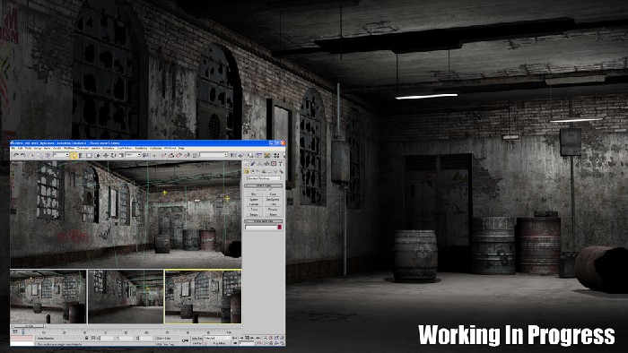Click the Box primitive button
The image size is (628, 353).
[254, 194]
